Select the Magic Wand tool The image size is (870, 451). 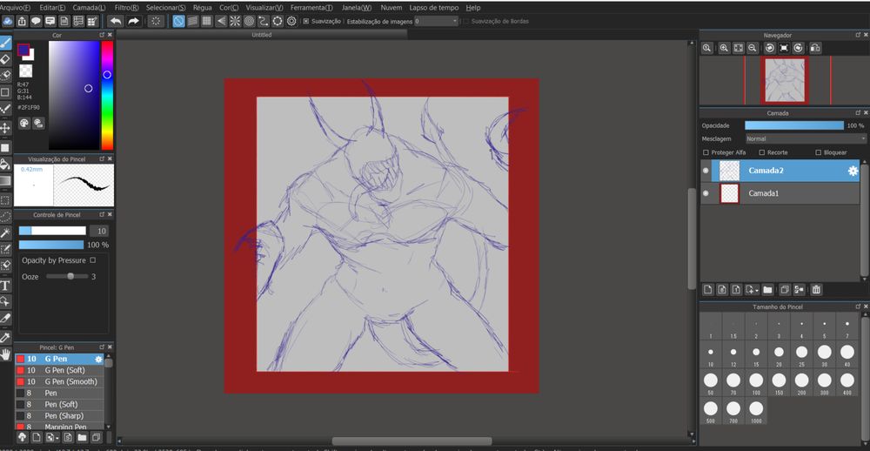point(5,232)
